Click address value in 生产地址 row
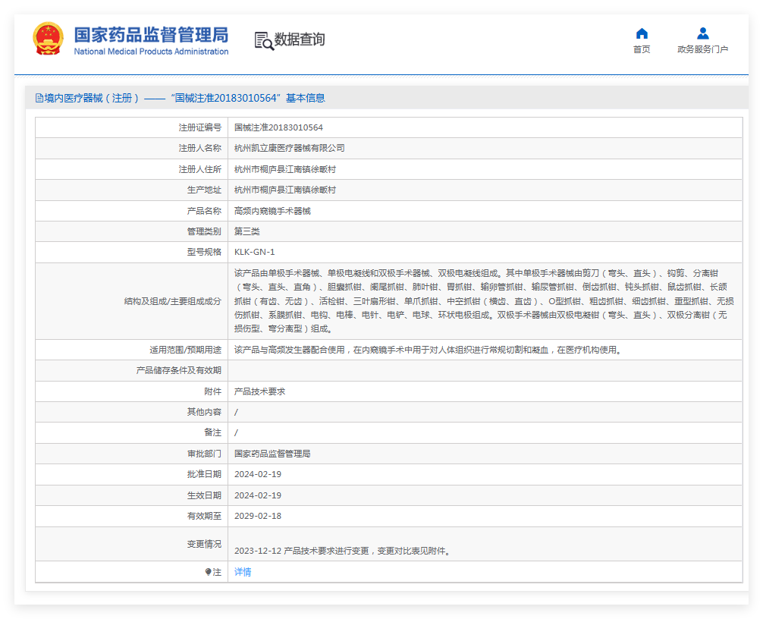Image resolution: width=763 pixels, height=619 pixels. tap(285, 190)
